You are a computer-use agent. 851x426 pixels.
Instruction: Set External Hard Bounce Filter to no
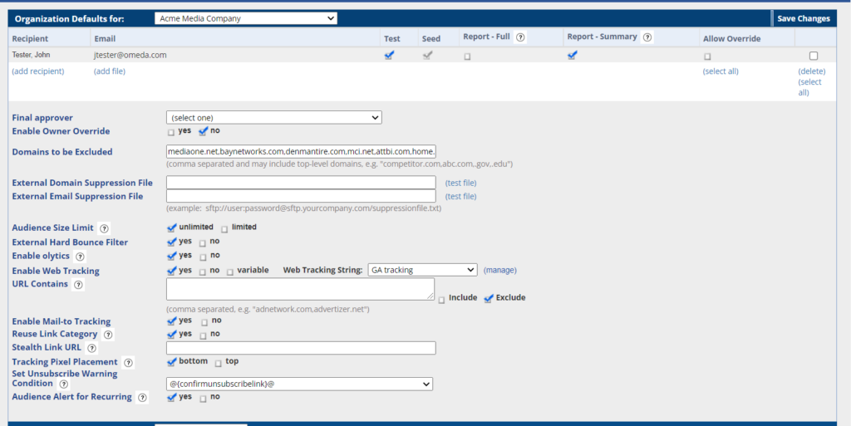pos(203,243)
